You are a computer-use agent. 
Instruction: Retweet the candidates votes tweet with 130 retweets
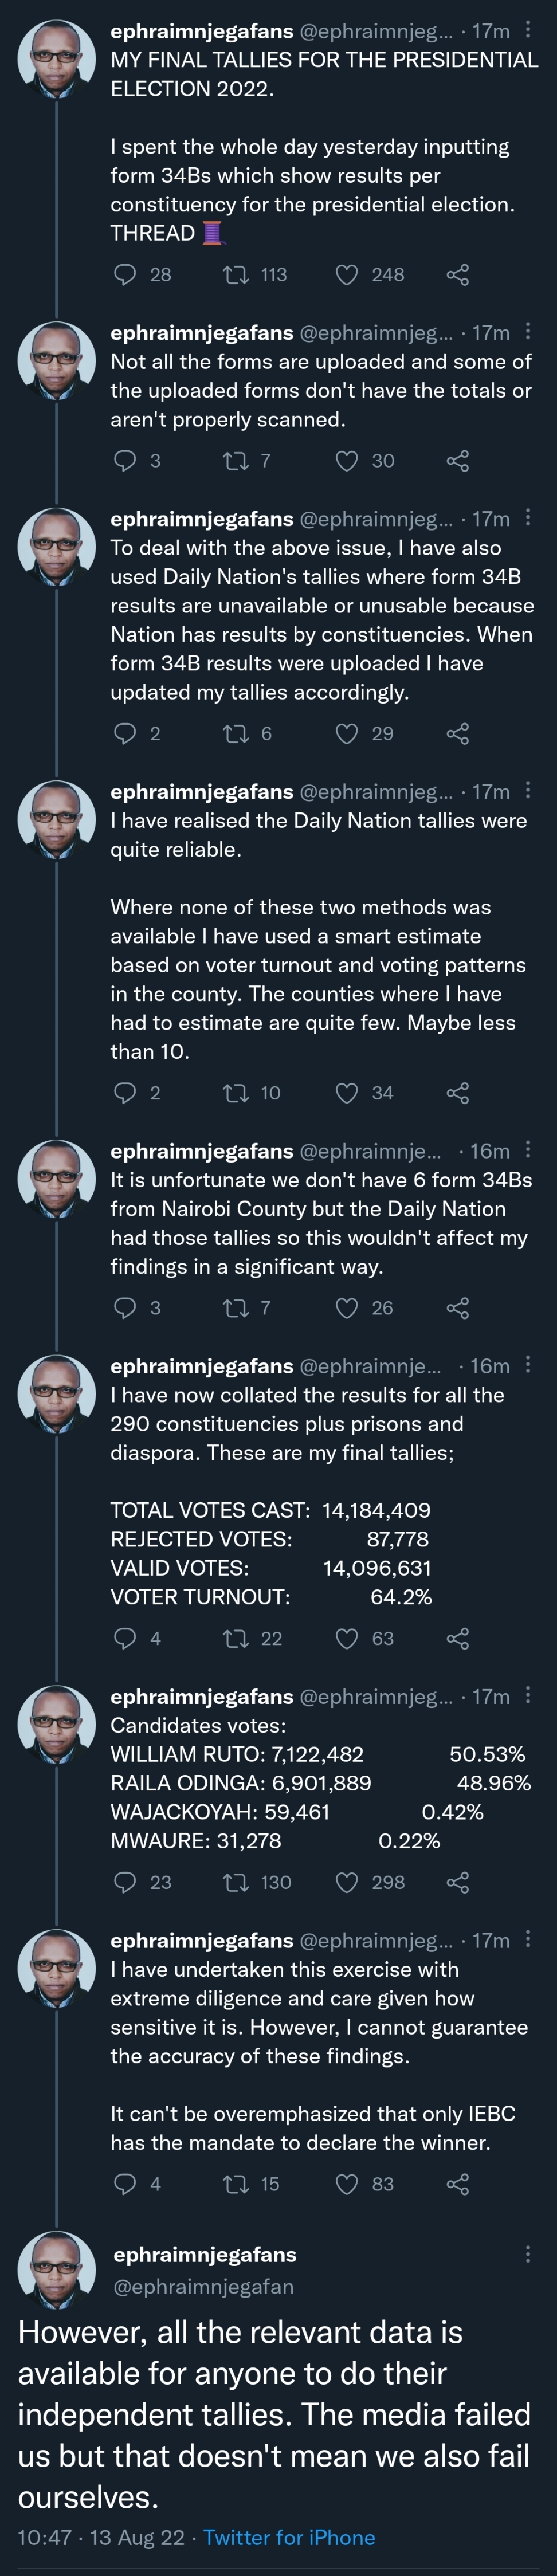235,1882
